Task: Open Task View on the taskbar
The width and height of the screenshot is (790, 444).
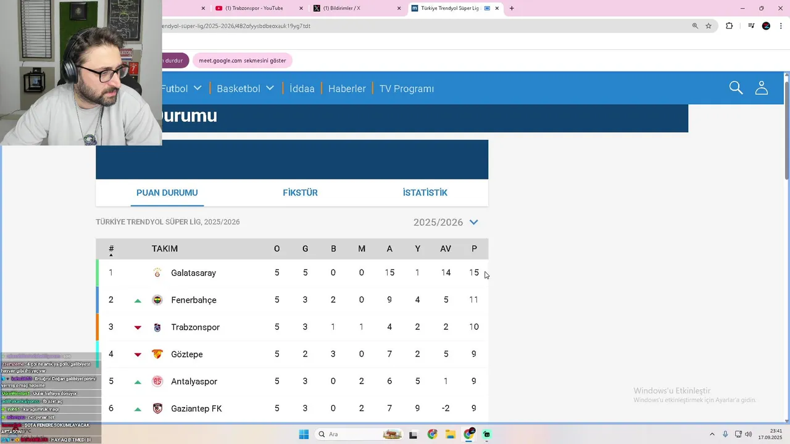Action: tap(413, 434)
